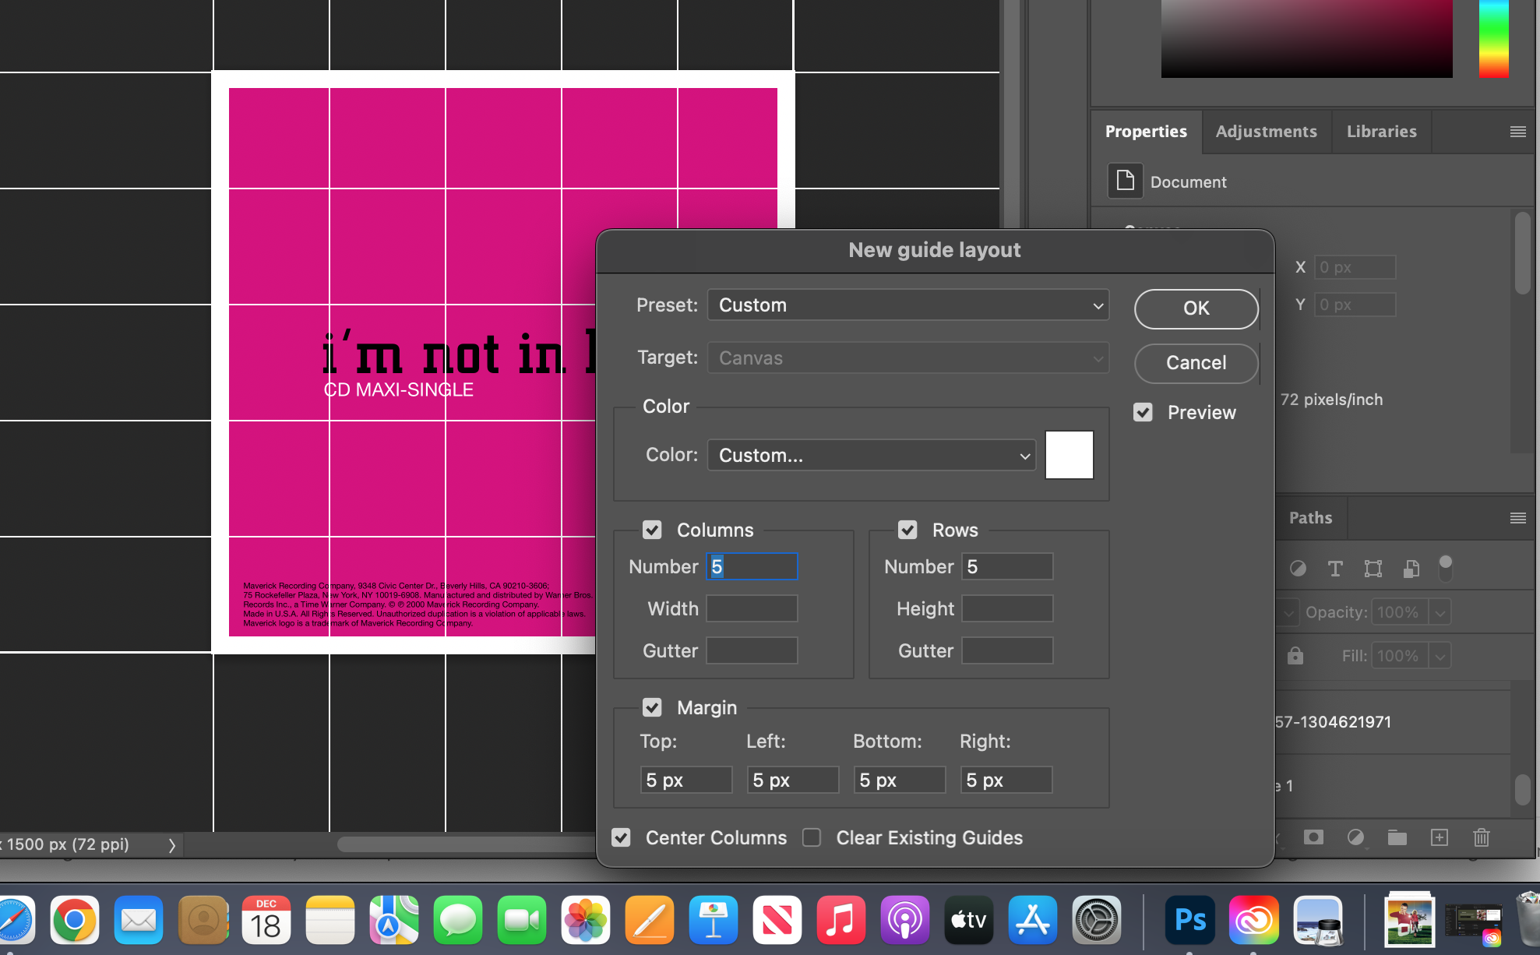
Task: Open the Target Canvas dropdown
Action: point(908,358)
